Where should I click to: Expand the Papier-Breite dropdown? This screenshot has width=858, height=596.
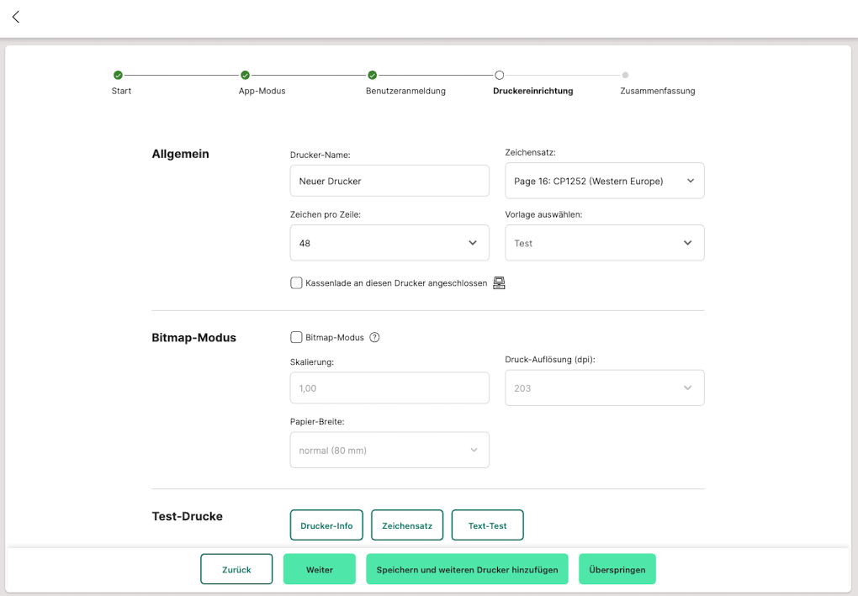pyautogui.click(x=389, y=450)
